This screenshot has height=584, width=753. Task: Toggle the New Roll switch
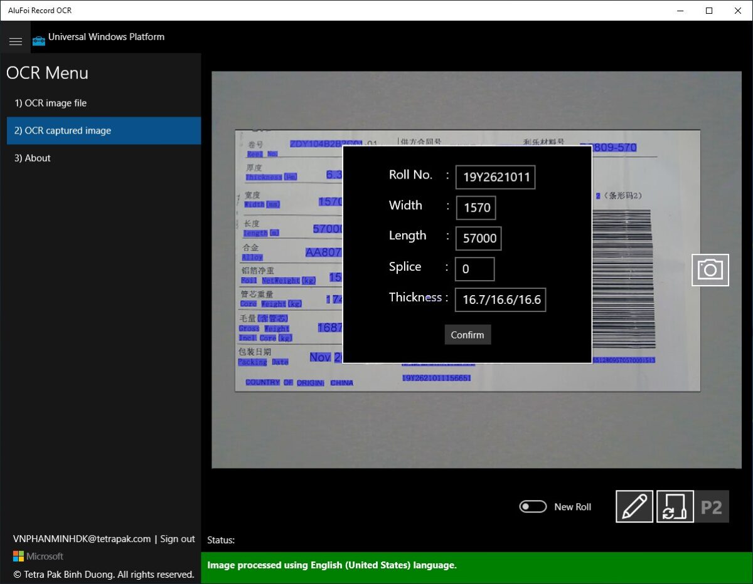click(533, 506)
